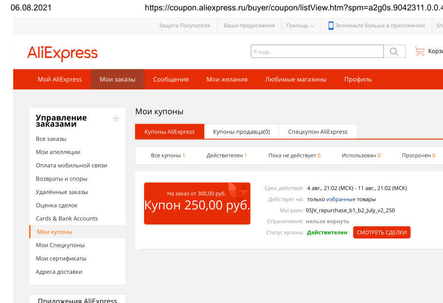Click СМОТРЕТЬ СДЕЛКИ button

pos(382,233)
